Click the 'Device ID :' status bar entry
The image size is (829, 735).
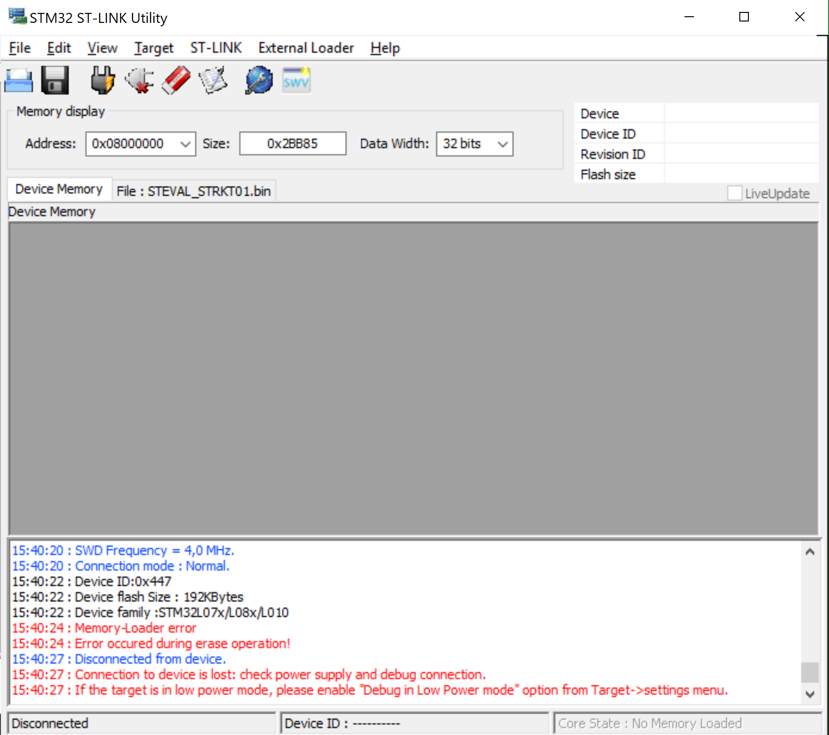tap(414, 724)
